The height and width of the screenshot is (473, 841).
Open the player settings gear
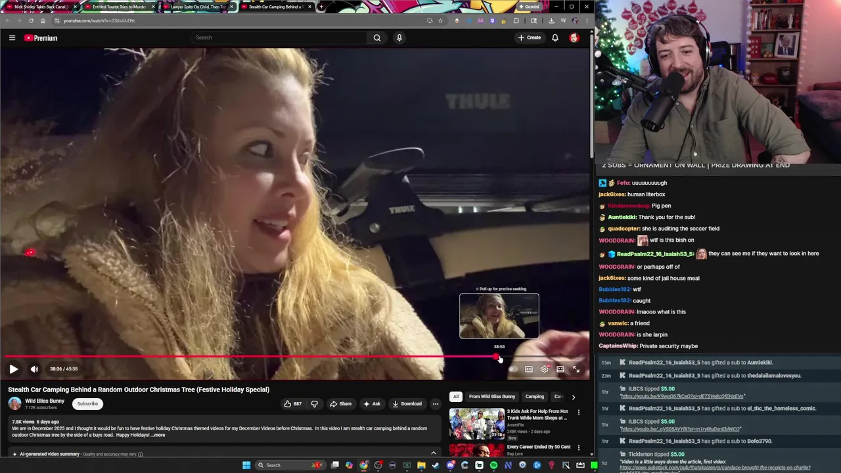point(545,369)
